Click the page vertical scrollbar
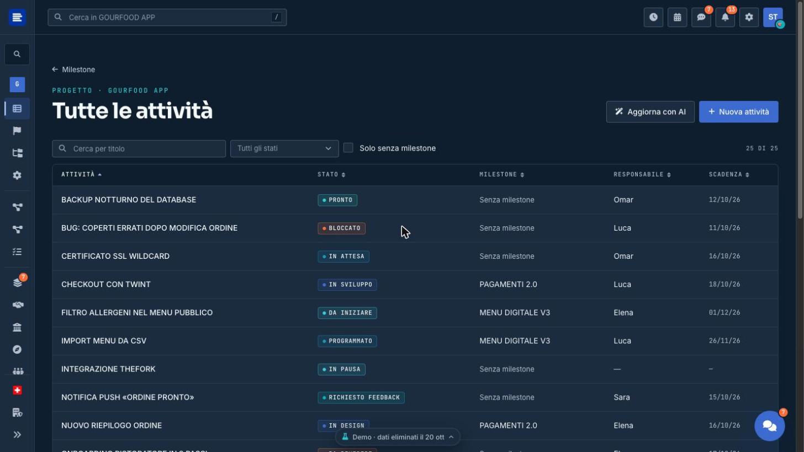804x452 pixels. coord(800,110)
